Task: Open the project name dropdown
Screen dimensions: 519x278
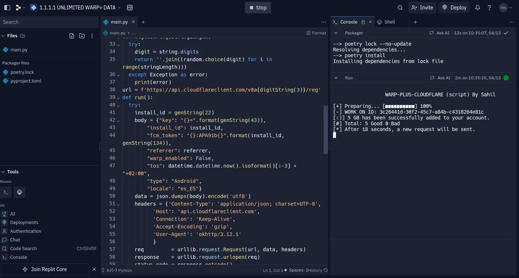Action: 76,8
